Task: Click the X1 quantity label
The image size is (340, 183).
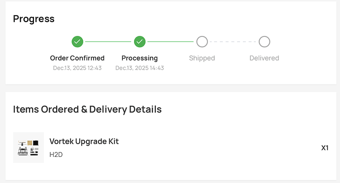Action: pyautogui.click(x=325, y=148)
